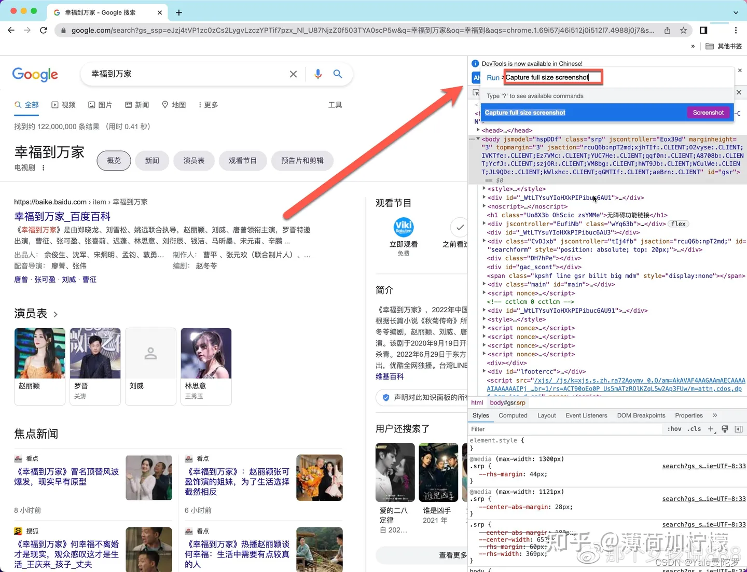Screen dimensions: 747x572
Task: Click the Vivi Rakuten 立即观看 icon
Action: pos(404,227)
